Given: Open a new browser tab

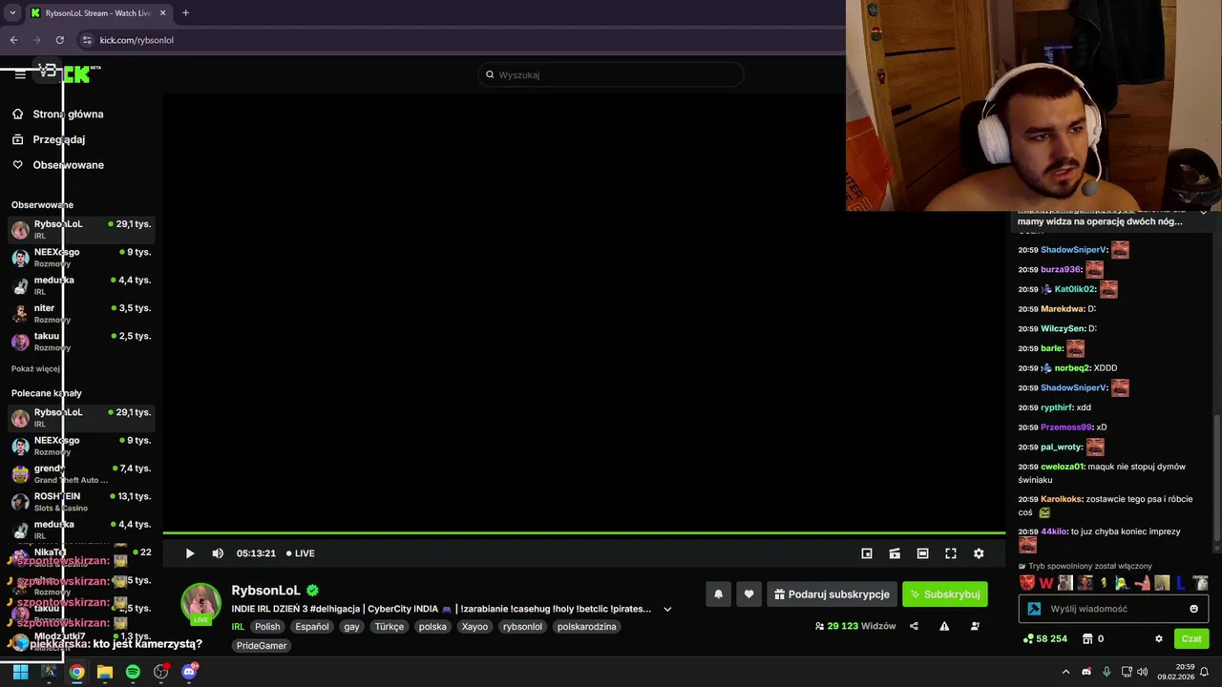Looking at the screenshot, I should pyautogui.click(x=185, y=13).
